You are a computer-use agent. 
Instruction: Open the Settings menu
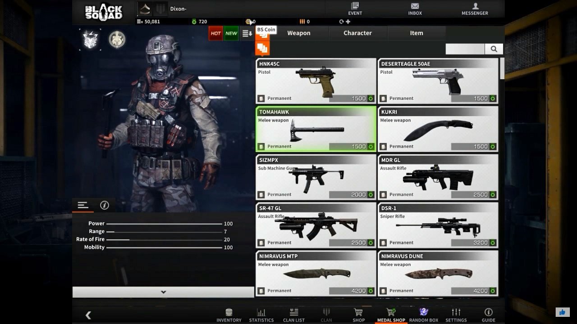456,312
